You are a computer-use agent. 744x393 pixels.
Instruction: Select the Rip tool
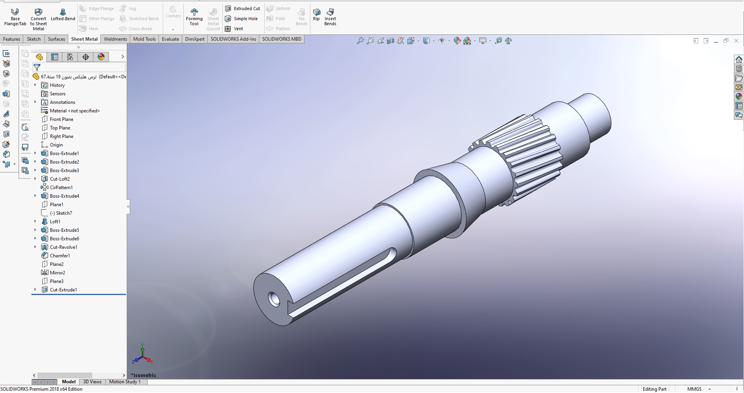point(317,15)
